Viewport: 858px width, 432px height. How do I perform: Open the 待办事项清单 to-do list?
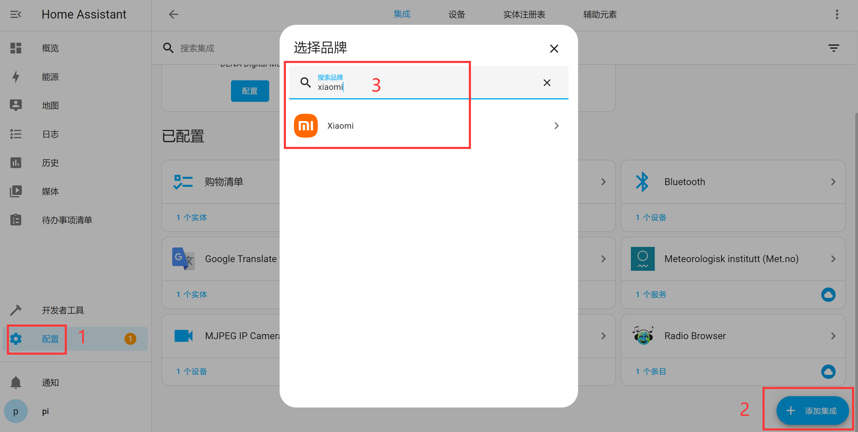coord(75,220)
